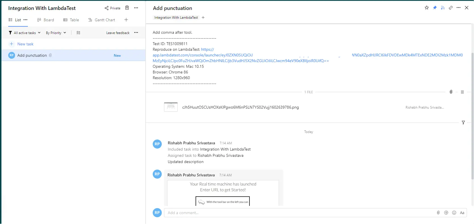
Task: Click the Add a comment field
Action: [298, 213]
